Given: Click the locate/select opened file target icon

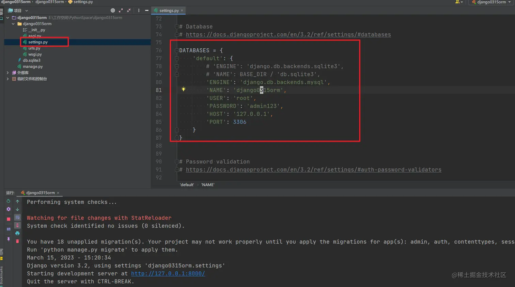Looking at the screenshot, I should (113, 11).
